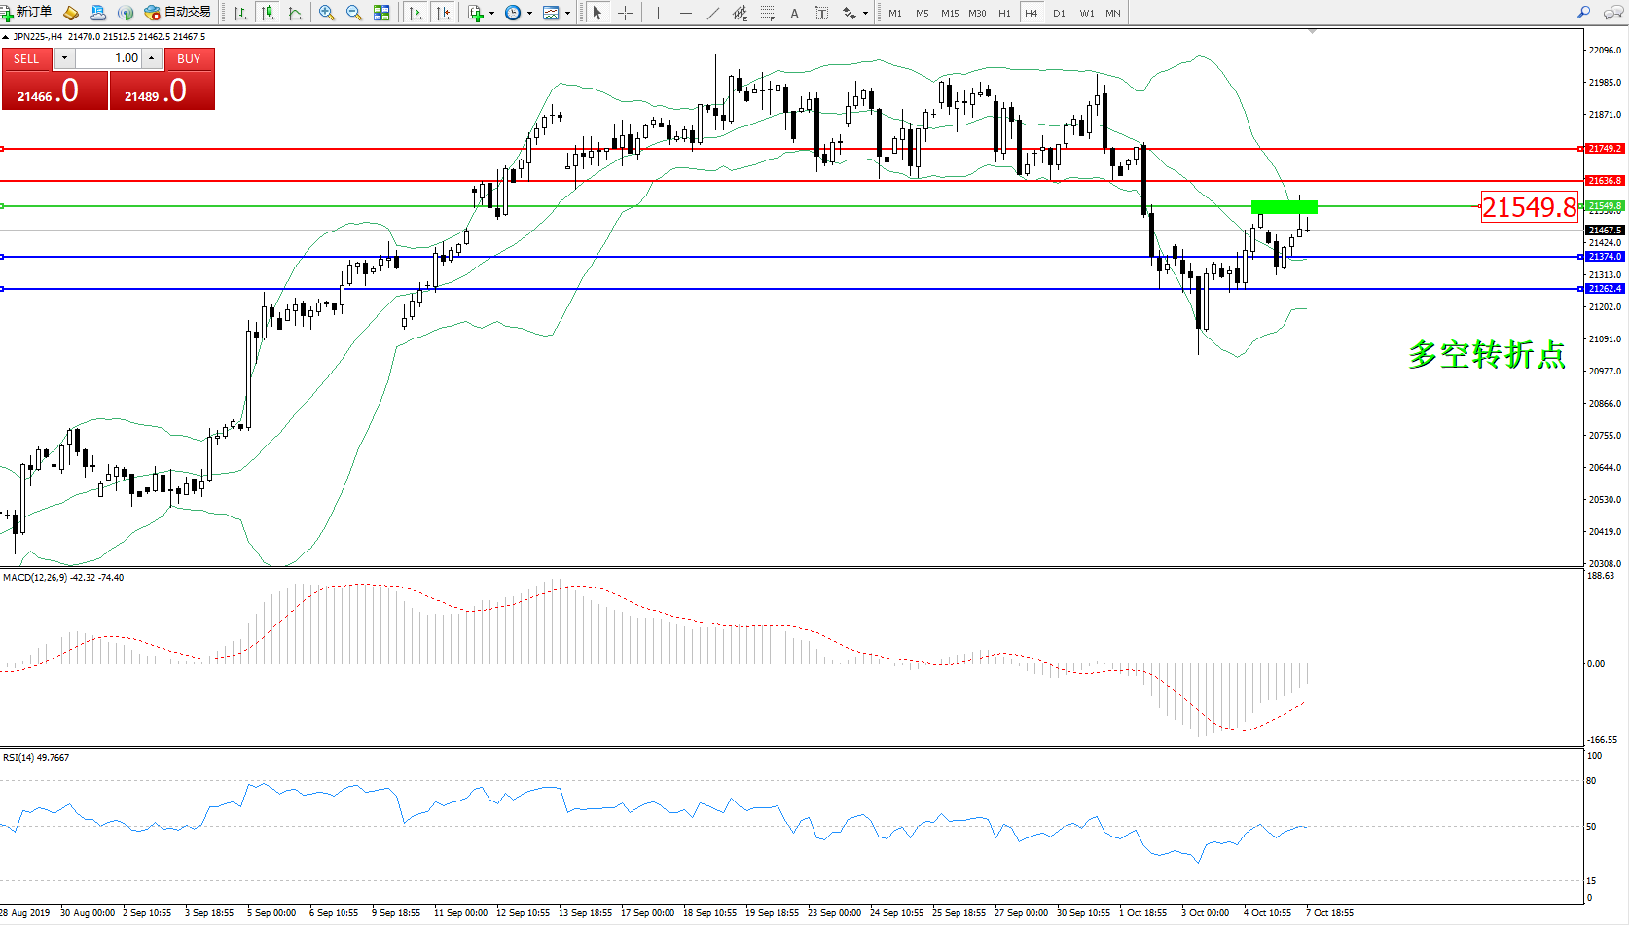The width and height of the screenshot is (1629, 926).
Task: Click the New Order (新订单) button
Action: click(27, 13)
